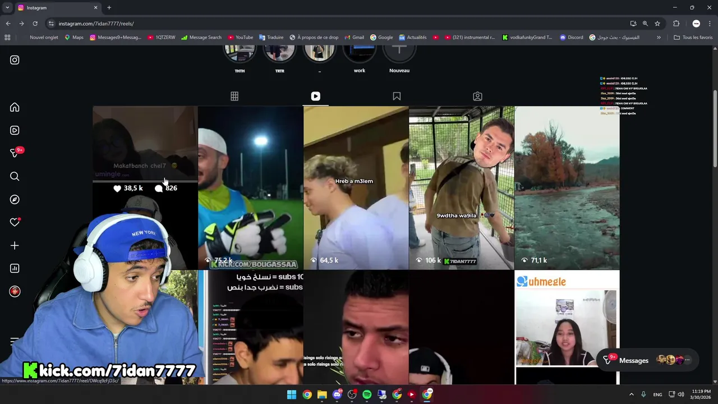The height and width of the screenshot is (404, 718).
Task: Open the reel with 75,2 k views
Action: [x=250, y=188]
